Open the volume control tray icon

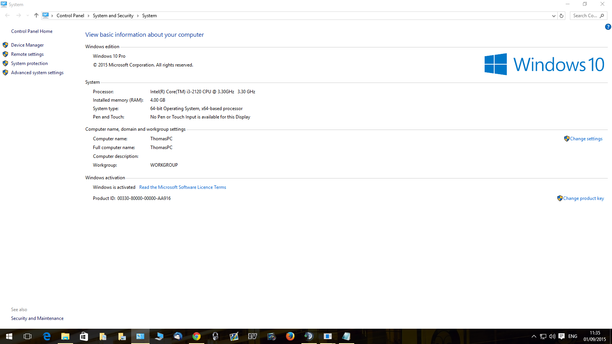(552, 336)
